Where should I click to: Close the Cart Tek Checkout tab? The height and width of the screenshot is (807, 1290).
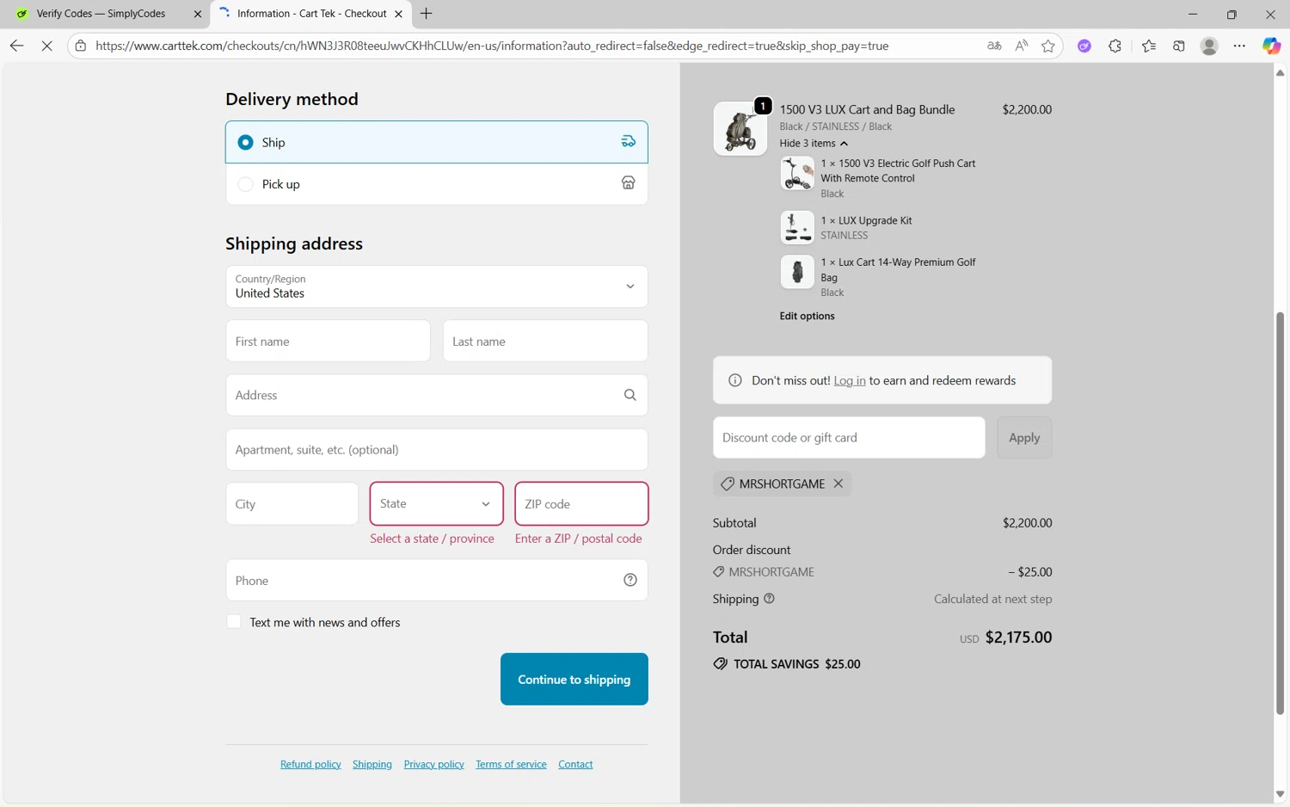click(398, 14)
